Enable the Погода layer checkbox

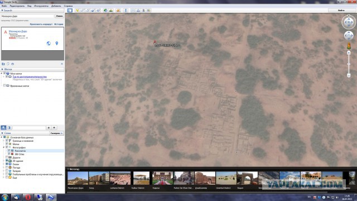[x=7, y=167]
